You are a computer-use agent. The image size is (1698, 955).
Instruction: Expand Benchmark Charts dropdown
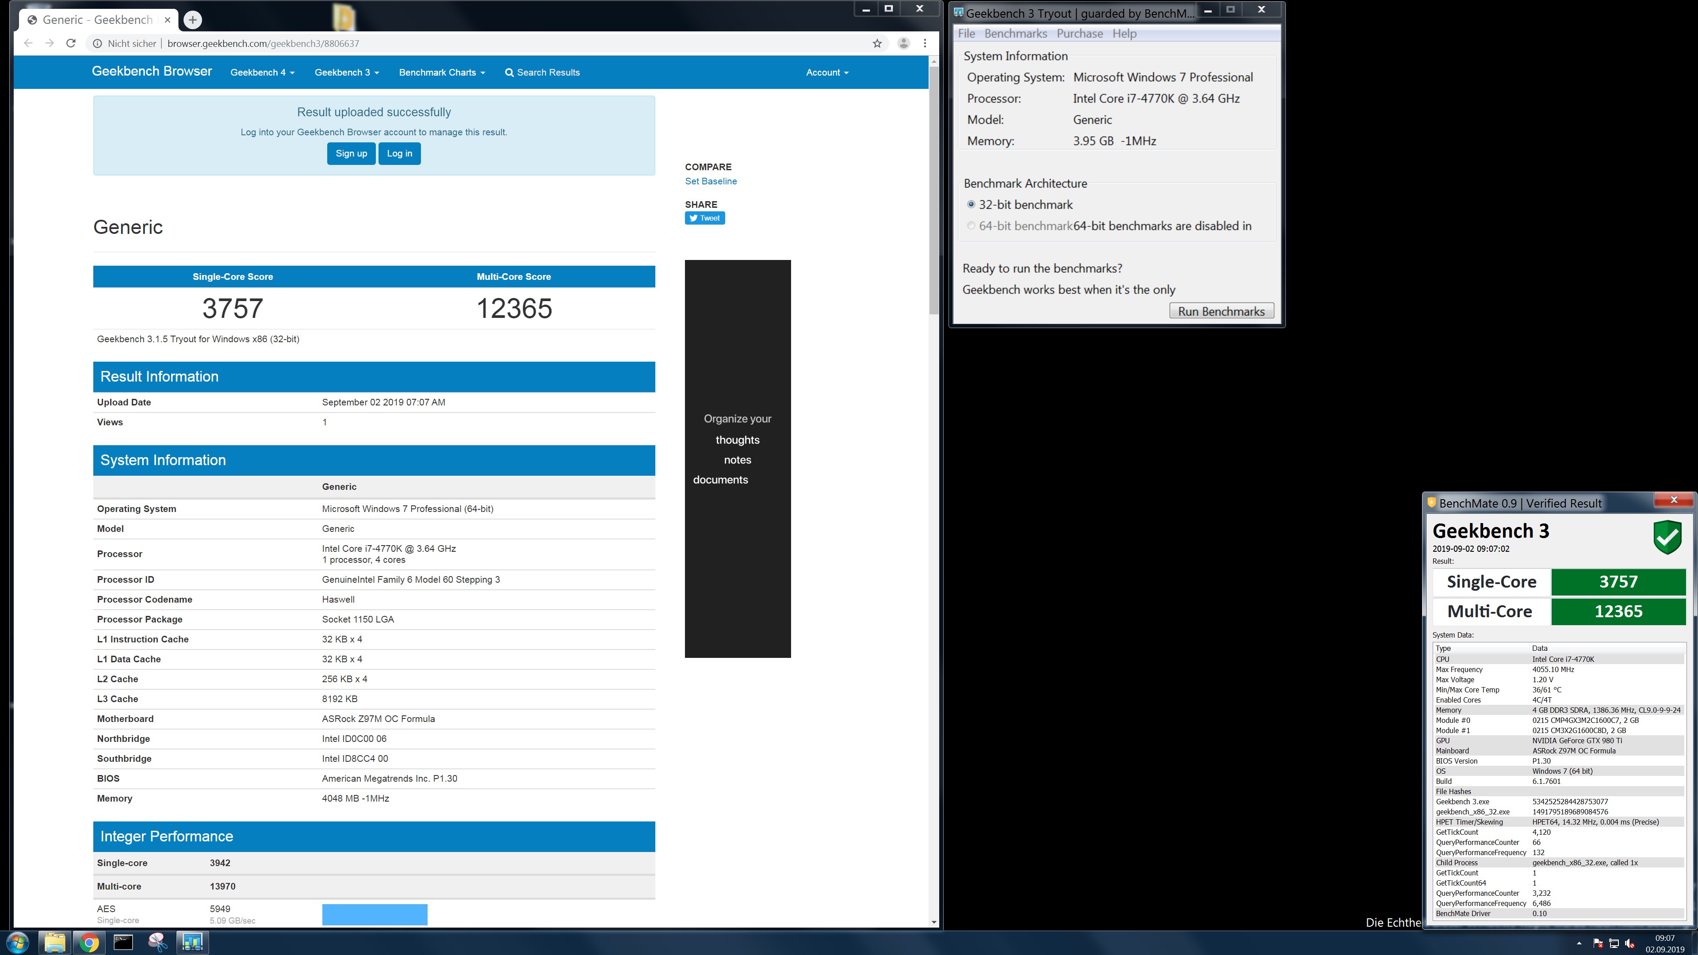click(x=442, y=73)
